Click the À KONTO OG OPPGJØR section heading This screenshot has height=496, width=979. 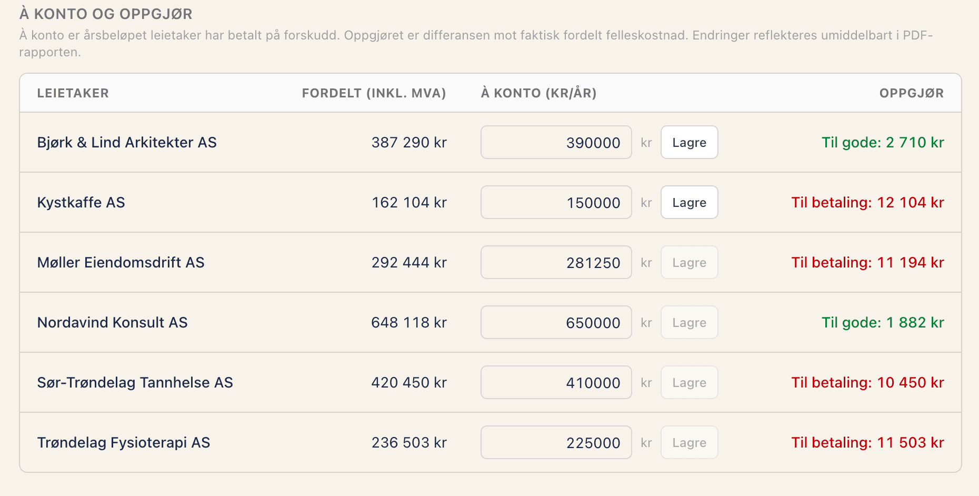point(106,14)
